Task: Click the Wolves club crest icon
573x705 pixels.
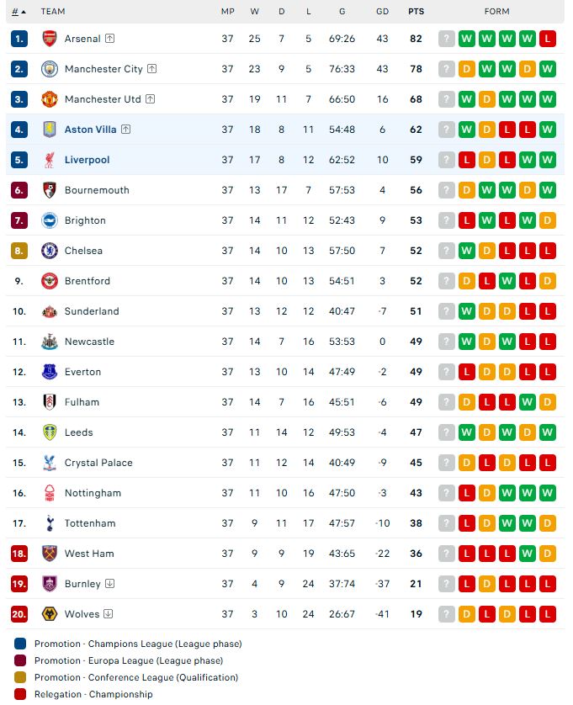Action: [50, 614]
